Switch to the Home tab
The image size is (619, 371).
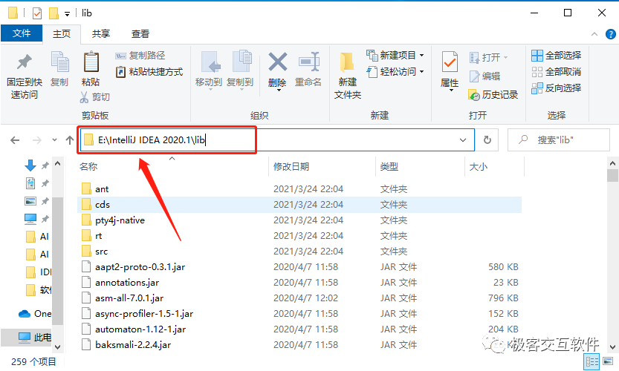62,34
